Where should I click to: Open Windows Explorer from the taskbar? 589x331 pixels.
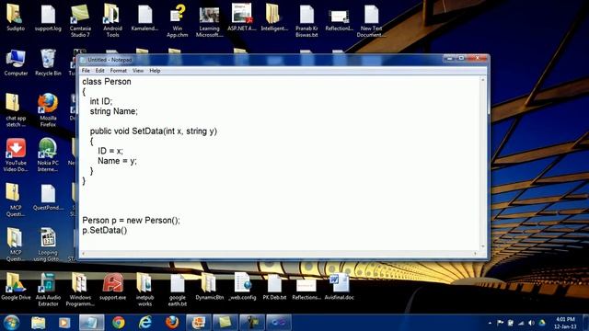(x=38, y=323)
